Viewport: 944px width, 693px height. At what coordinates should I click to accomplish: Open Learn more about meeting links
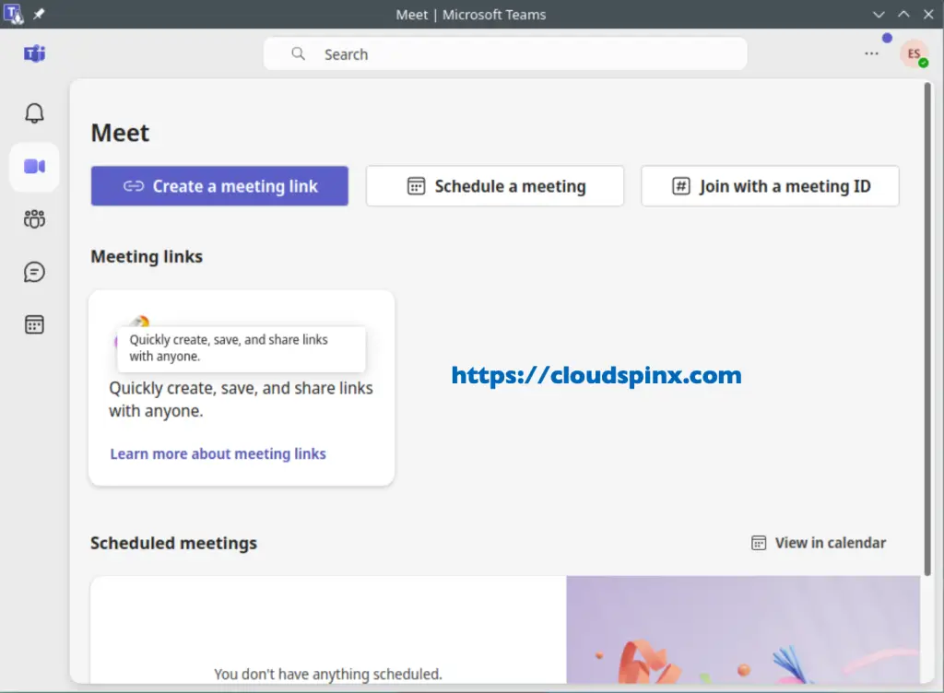218,453
